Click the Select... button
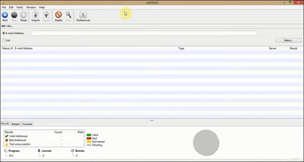304x162 pixels. pos(288,40)
